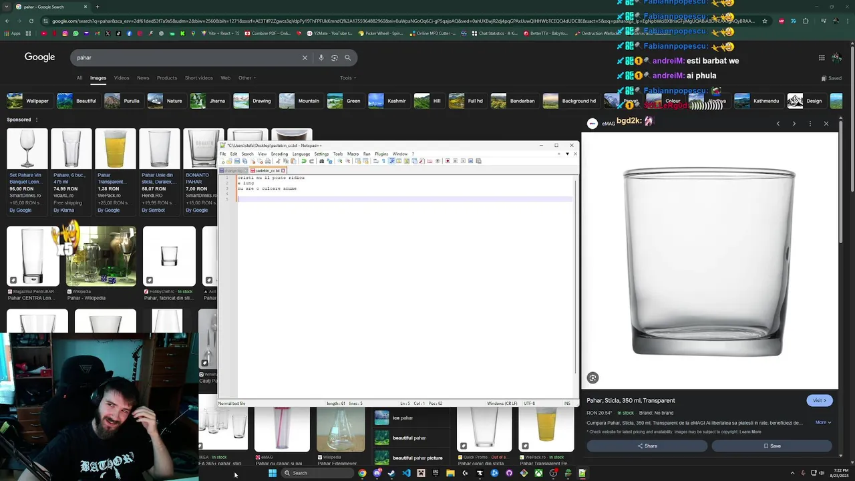Viewport: 855px width, 481px height.
Task: Open the image preview more options menu
Action: [810, 124]
